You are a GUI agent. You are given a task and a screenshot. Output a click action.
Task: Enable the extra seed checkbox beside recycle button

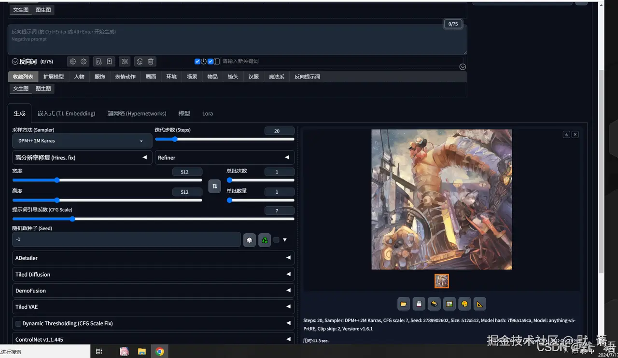[276, 239]
